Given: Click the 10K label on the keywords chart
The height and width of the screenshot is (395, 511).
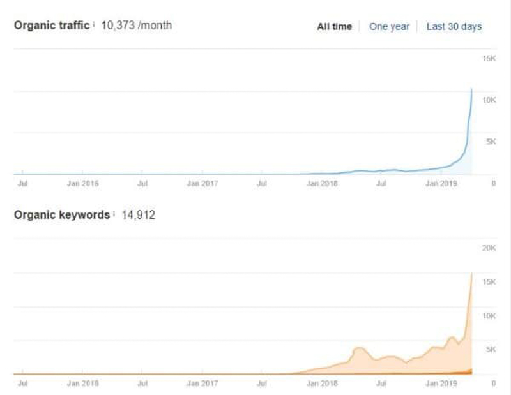Looking at the screenshot, I should click(x=489, y=316).
